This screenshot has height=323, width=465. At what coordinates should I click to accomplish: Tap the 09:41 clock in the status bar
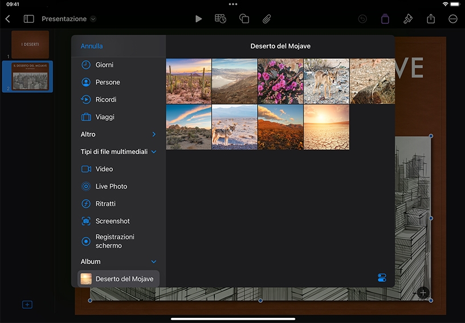coord(13,4)
